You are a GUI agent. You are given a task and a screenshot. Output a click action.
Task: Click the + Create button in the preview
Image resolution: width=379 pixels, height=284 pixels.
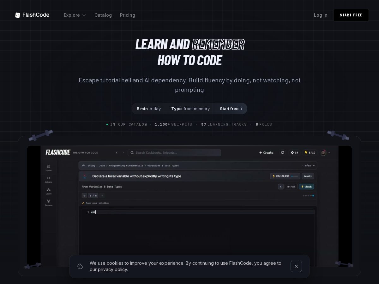(266, 152)
